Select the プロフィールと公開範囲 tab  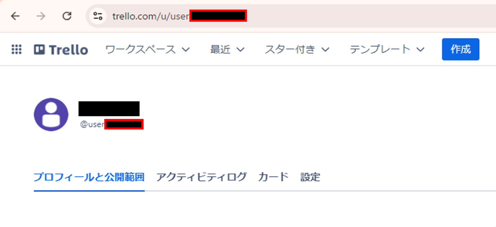89,177
